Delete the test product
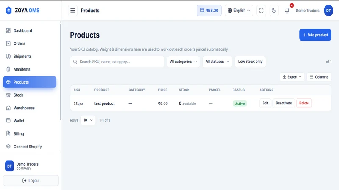Image resolution: width=339 pixels, height=190 pixels. pyautogui.click(x=304, y=103)
